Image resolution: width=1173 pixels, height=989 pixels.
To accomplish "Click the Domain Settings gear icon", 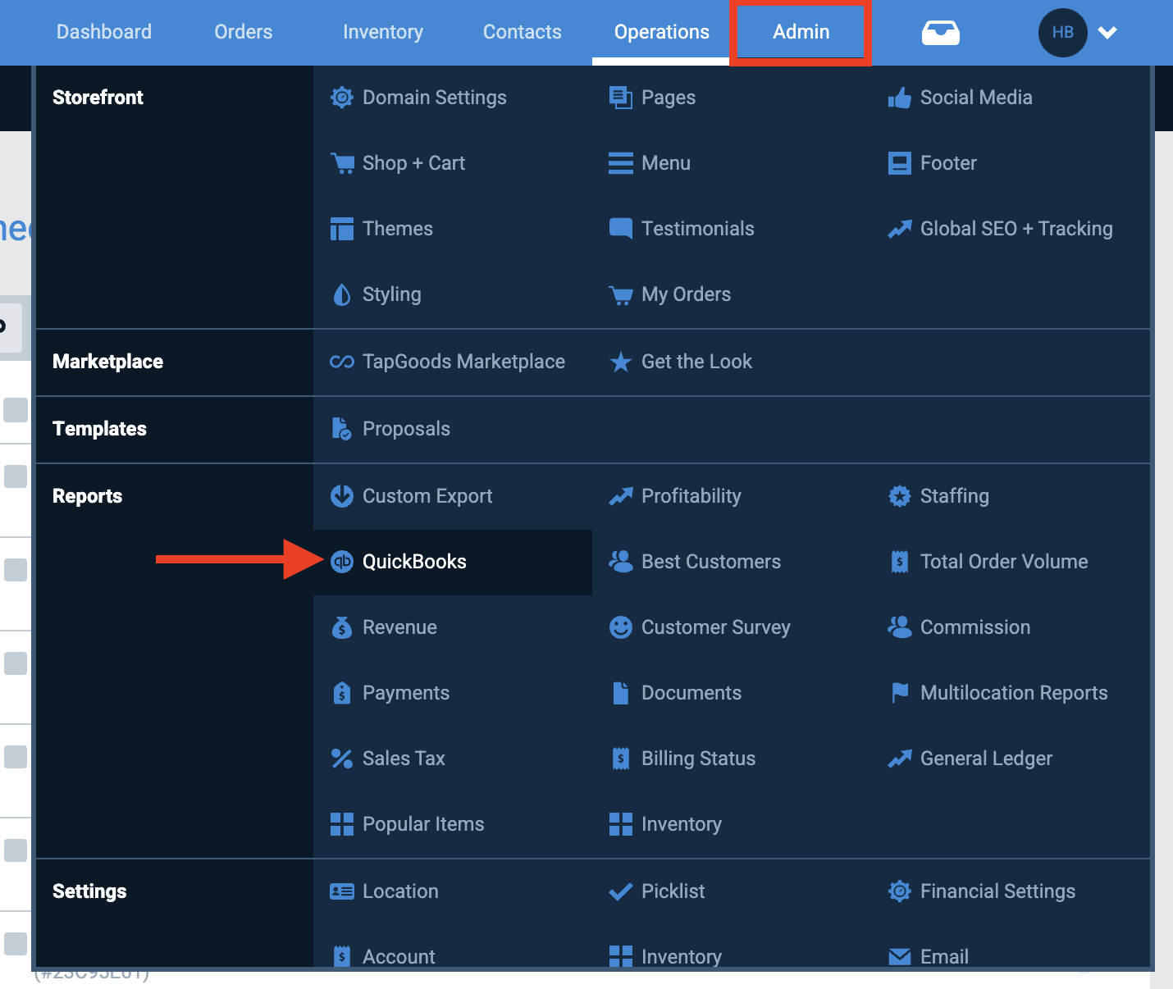I will tap(342, 98).
